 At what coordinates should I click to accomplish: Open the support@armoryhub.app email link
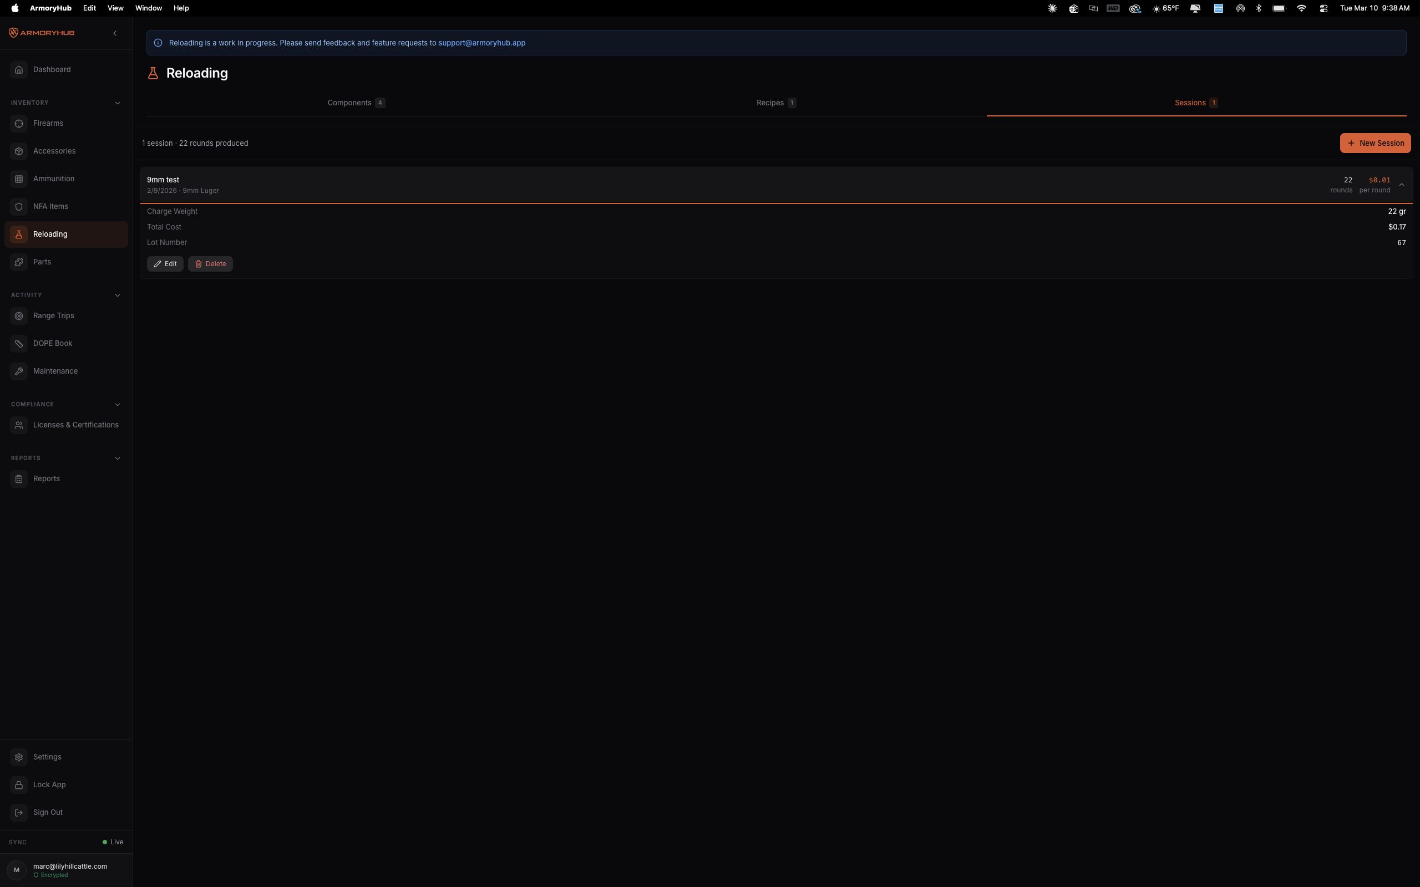click(481, 42)
